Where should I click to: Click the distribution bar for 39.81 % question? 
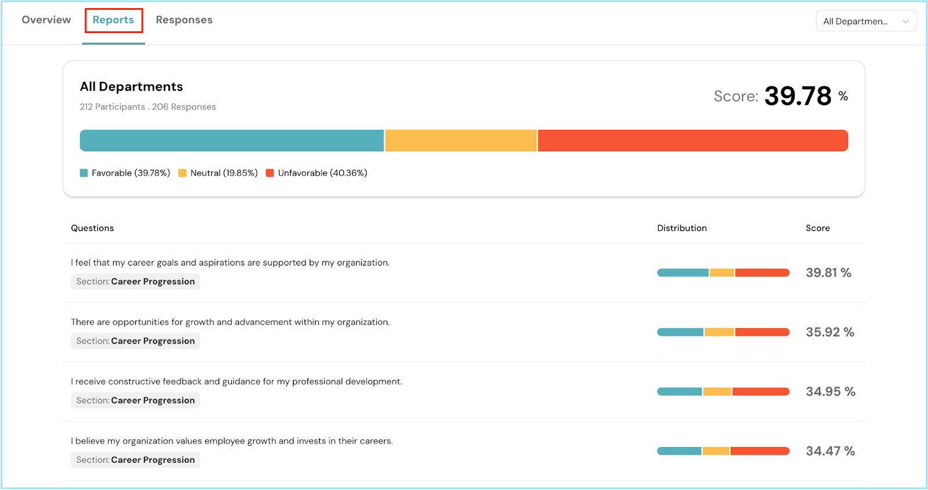coord(723,273)
